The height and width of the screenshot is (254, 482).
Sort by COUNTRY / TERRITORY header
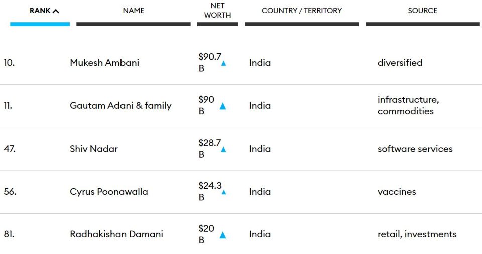coord(302,11)
